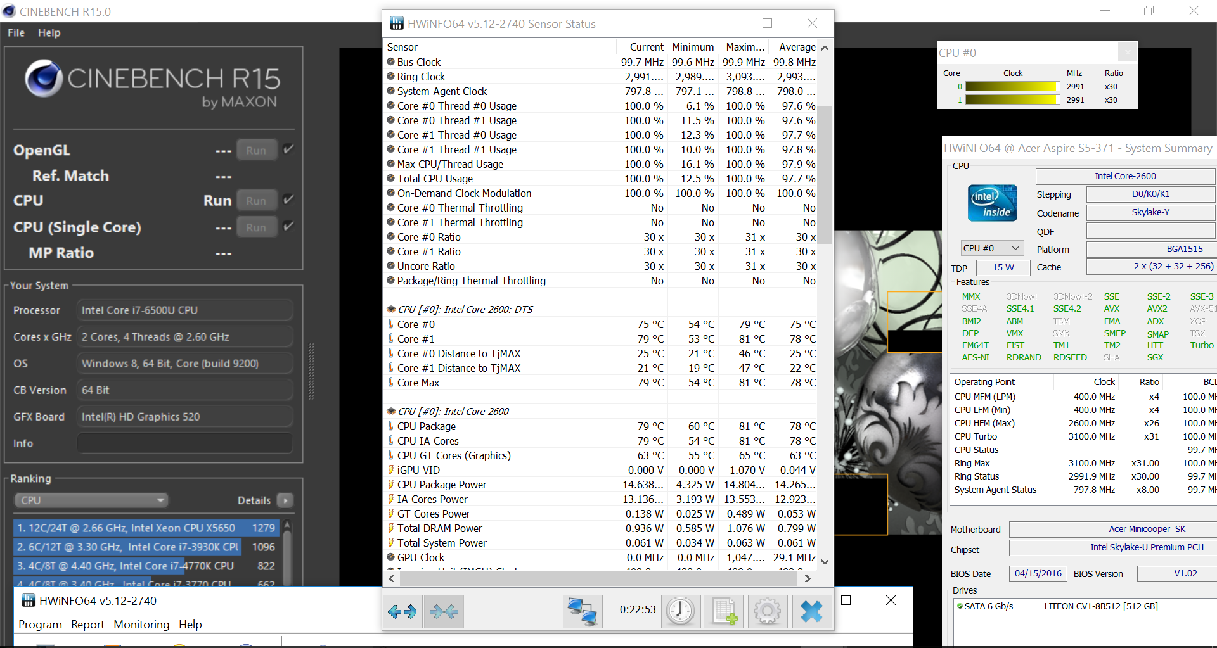Click the Run button for CPU test
The image size is (1217, 648).
tap(256, 200)
